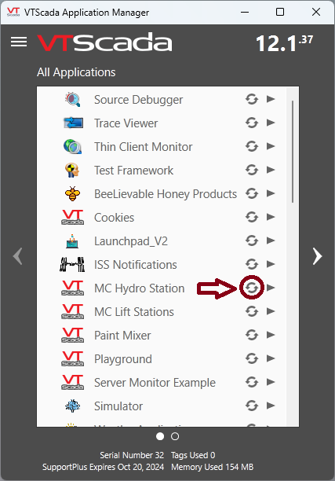This screenshot has width=335, height=481.
Task: Select the Launchpad_V2 rocket icon
Action: (x=72, y=241)
